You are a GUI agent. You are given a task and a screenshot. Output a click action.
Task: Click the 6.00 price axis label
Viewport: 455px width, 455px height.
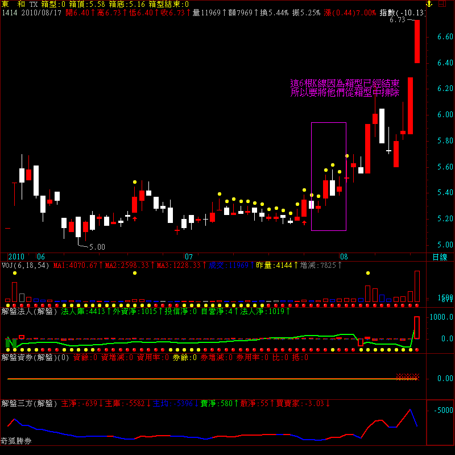pyautogui.click(x=445, y=115)
